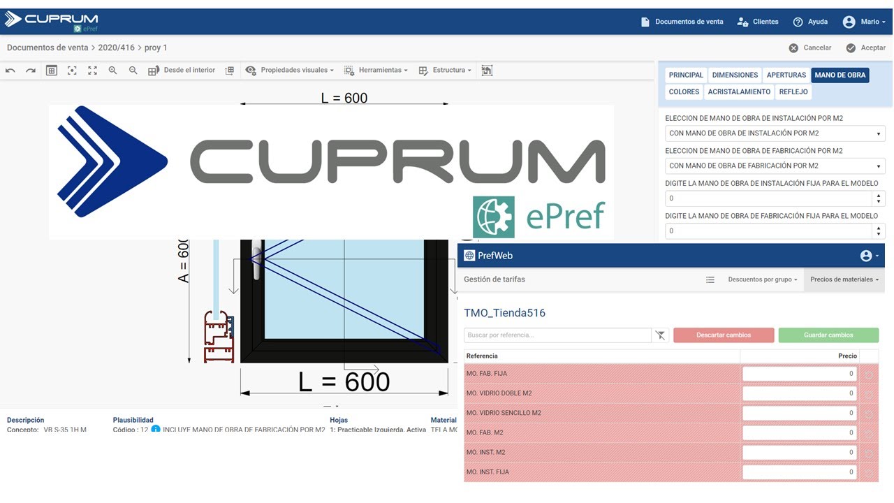Viewport: 894px width, 503px height.
Task: Click the list icon in Gestión de tarifas
Action: point(710,279)
